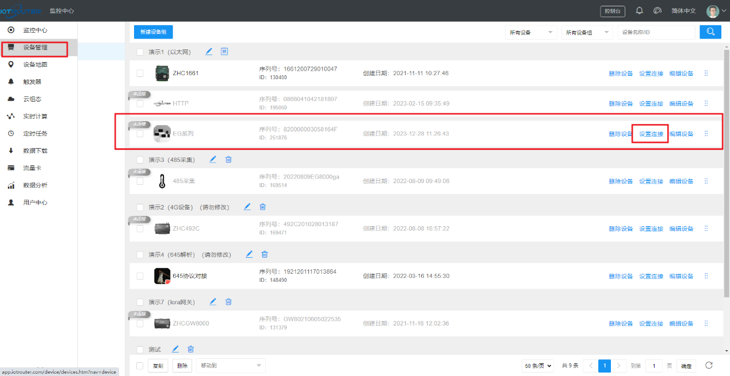Open 设备地图 in the sidebar

pyautogui.click(x=35, y=64)
